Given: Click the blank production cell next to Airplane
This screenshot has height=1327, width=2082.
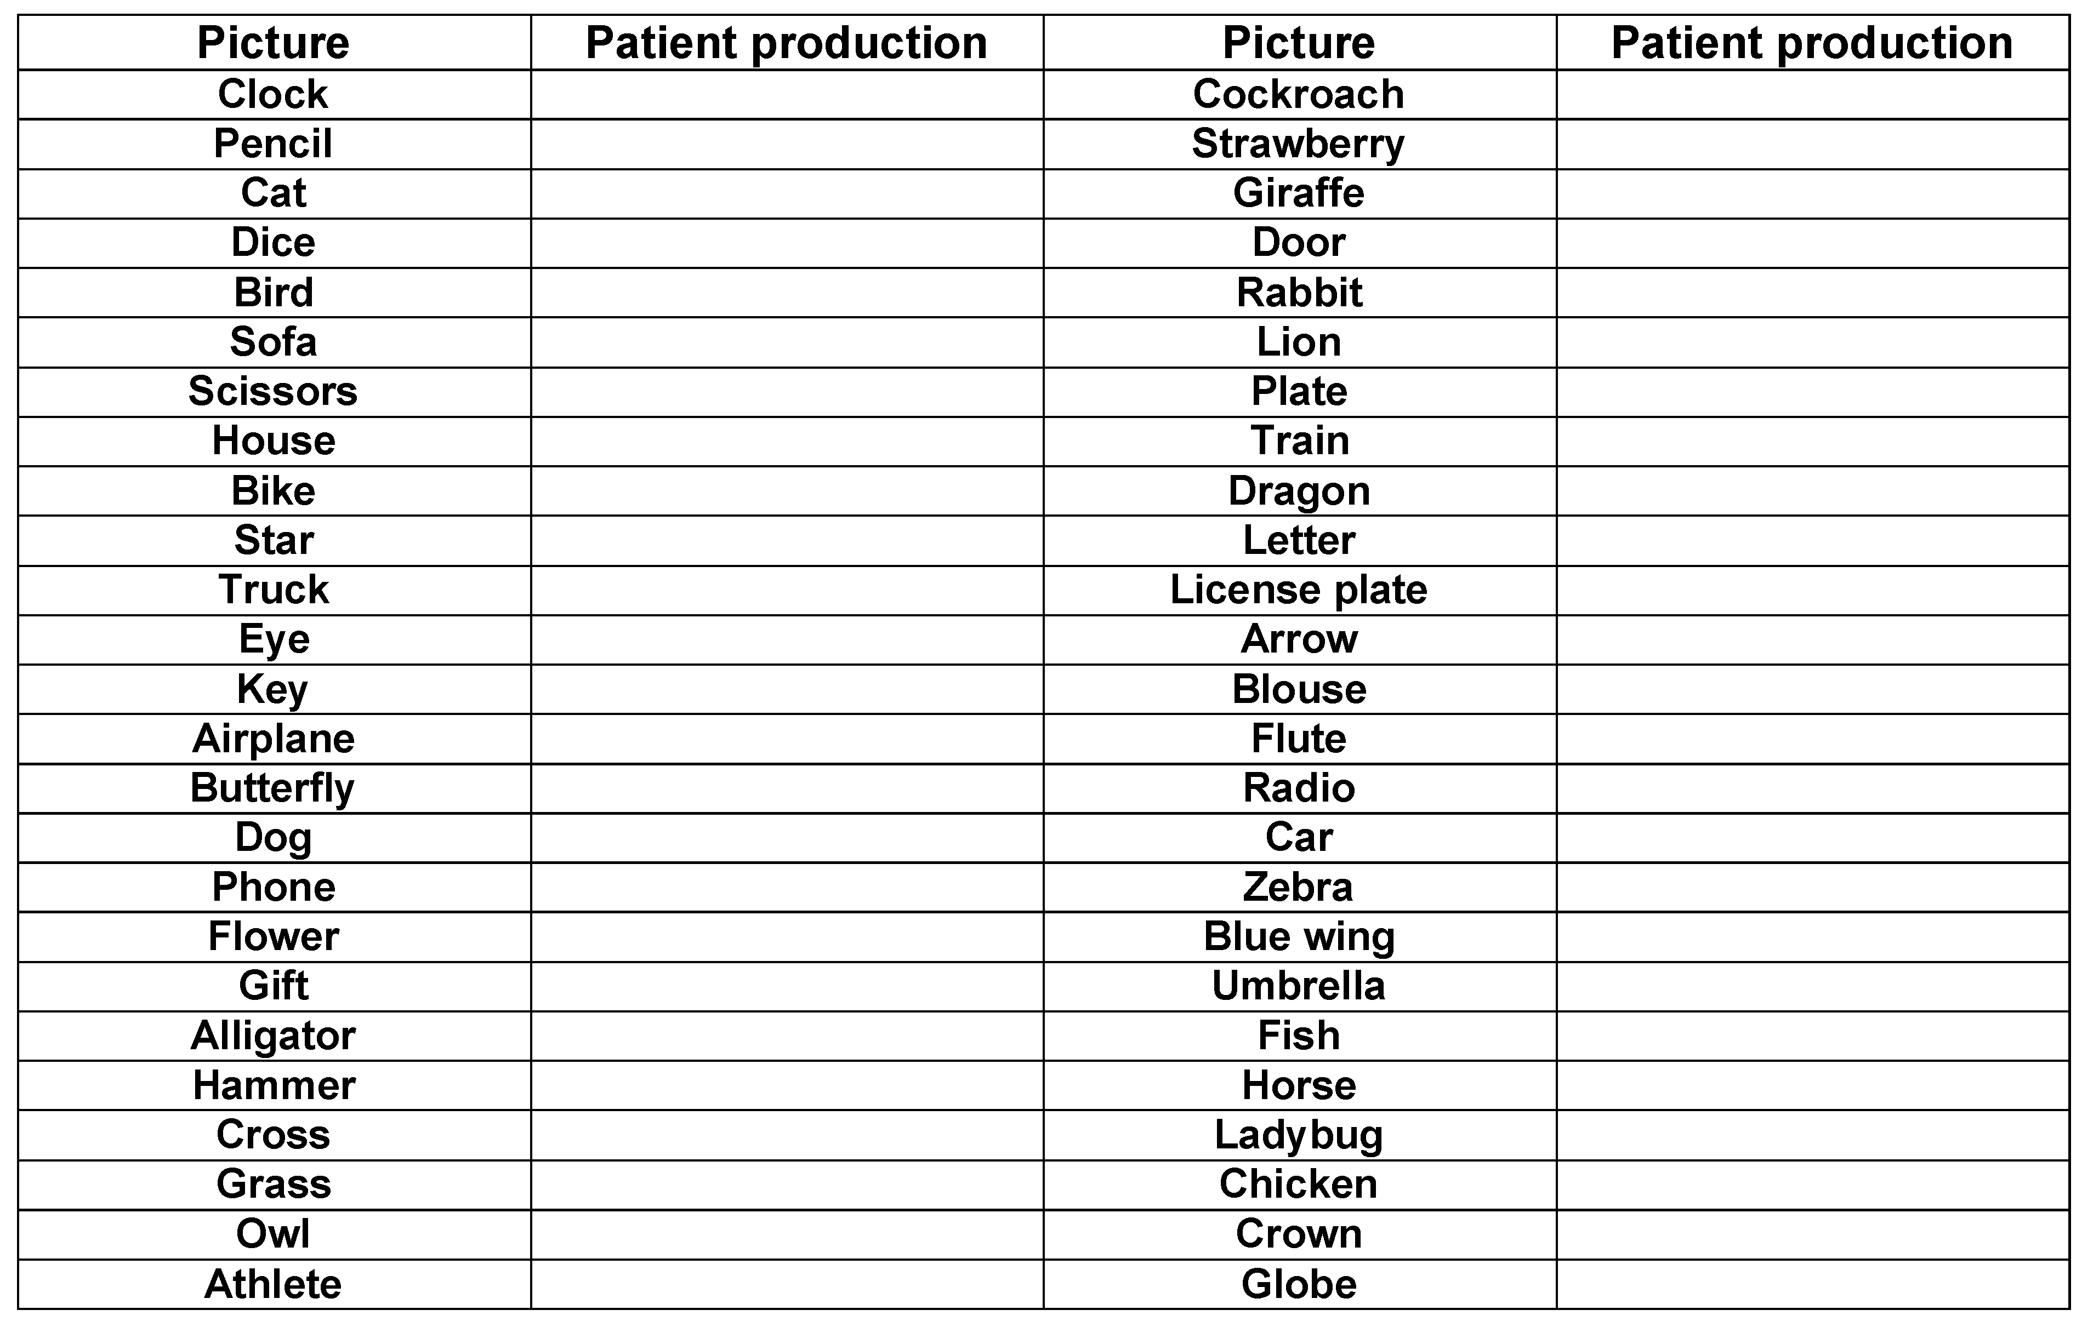Looking at the screenshot, I should pos(787,739).
